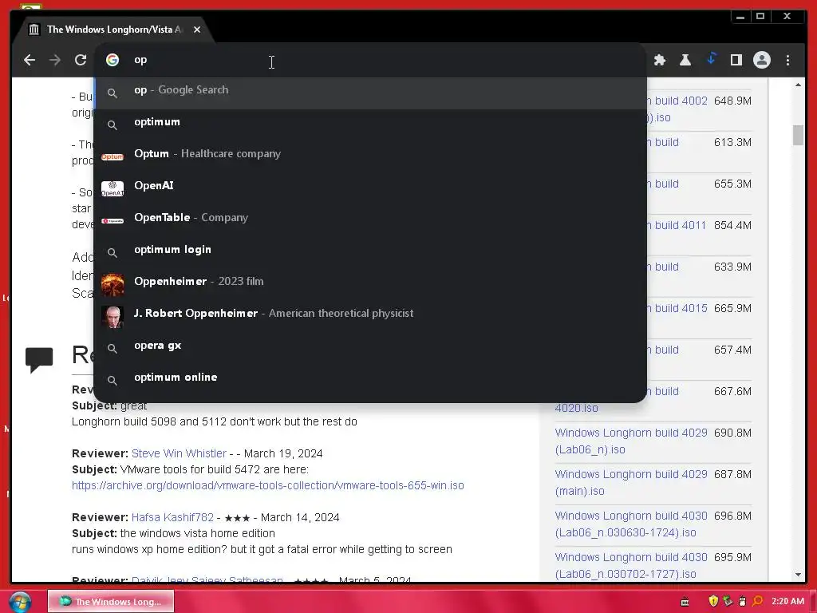Click the yellow security shield tray icon
Viewport: 817px width, 613px height.
713,601
